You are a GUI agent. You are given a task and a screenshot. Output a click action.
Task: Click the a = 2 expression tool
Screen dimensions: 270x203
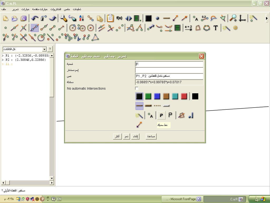pos(188,28)
